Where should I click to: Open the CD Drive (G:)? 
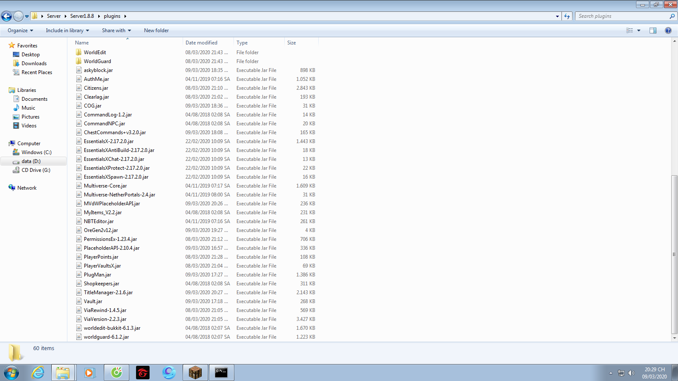click(36, 170)
